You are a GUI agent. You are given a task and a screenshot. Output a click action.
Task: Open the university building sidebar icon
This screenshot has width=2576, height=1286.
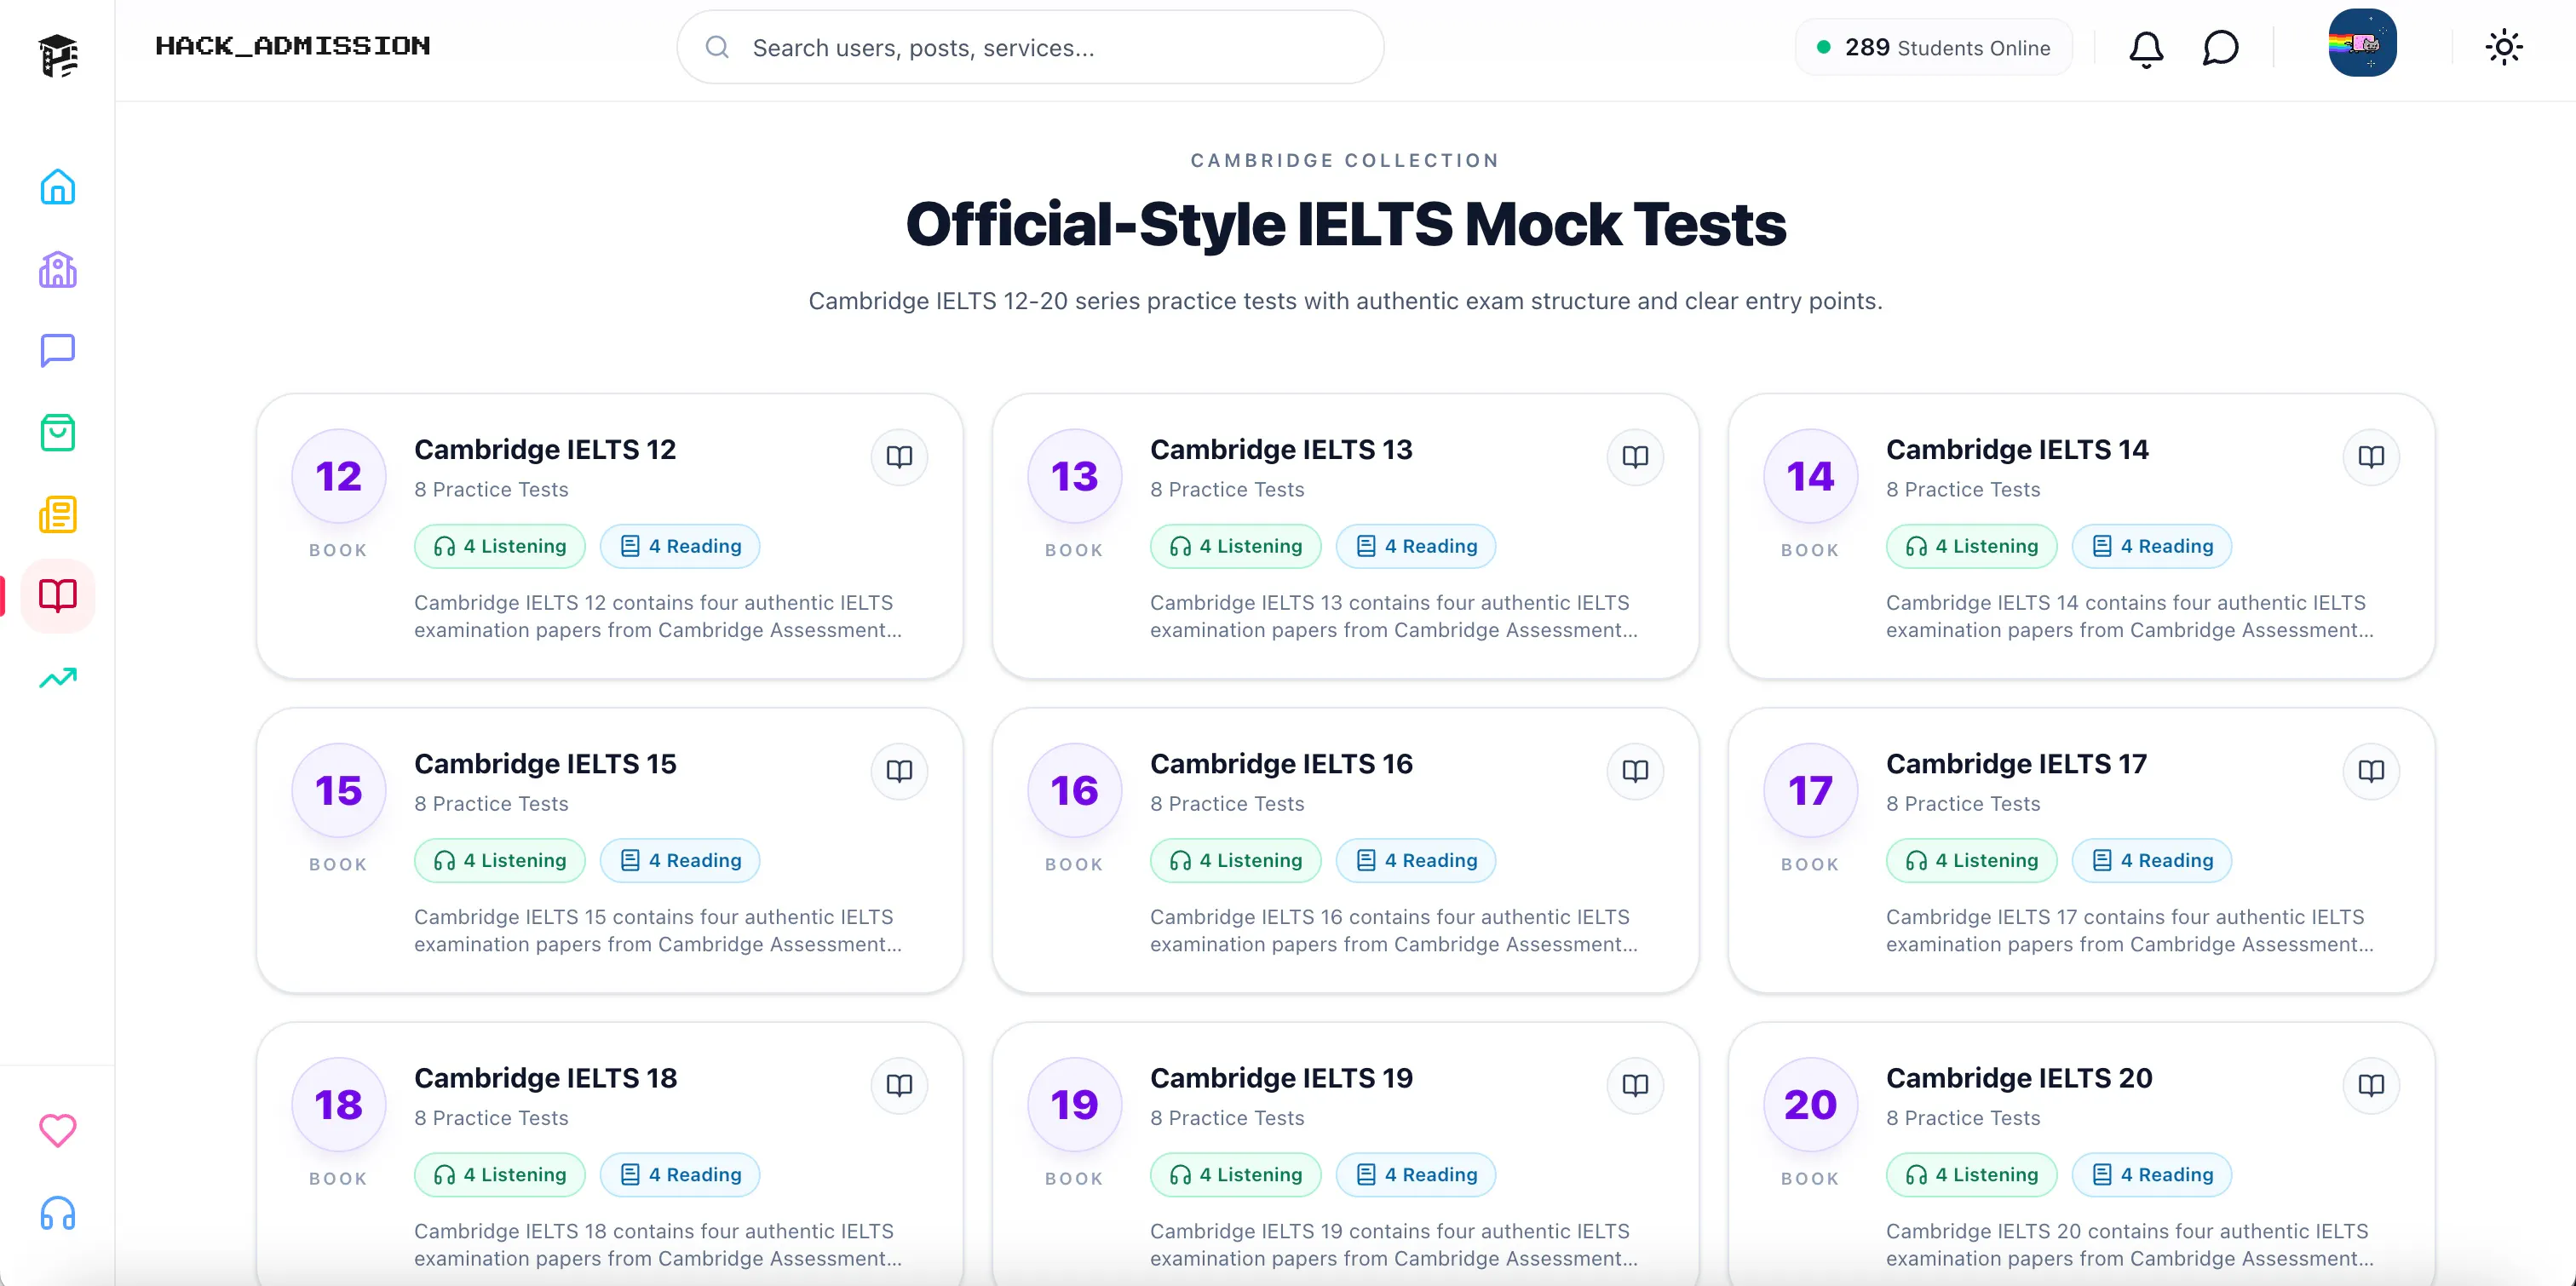pos(57,269)
